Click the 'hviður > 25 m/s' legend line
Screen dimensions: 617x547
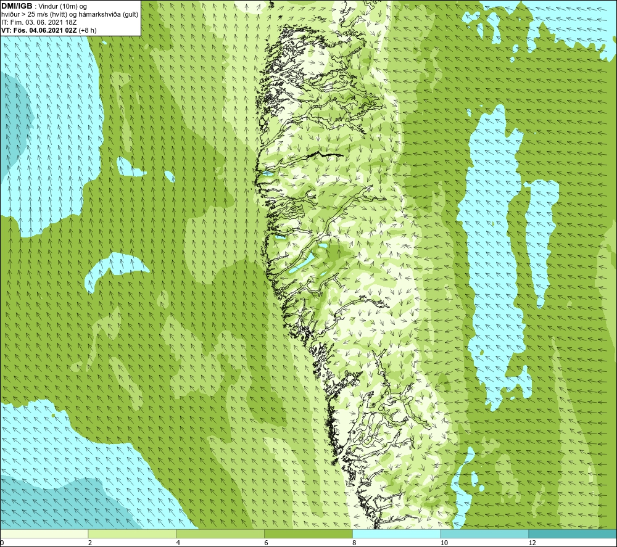tap(70, 15)
